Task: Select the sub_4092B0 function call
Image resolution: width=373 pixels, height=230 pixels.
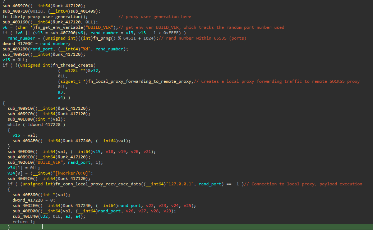Action: tap(15, 49)
